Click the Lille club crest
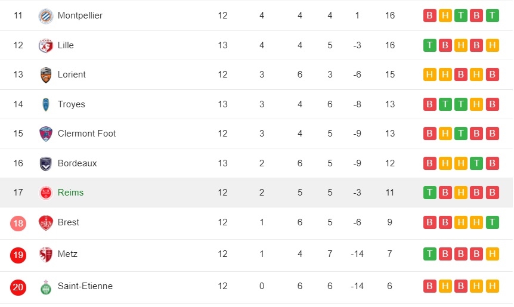 pos(45,45)
